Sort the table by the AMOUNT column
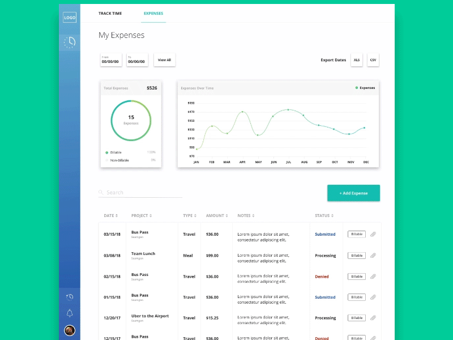The height and width of the screenshot is (340, 453). tap(217, 215)
